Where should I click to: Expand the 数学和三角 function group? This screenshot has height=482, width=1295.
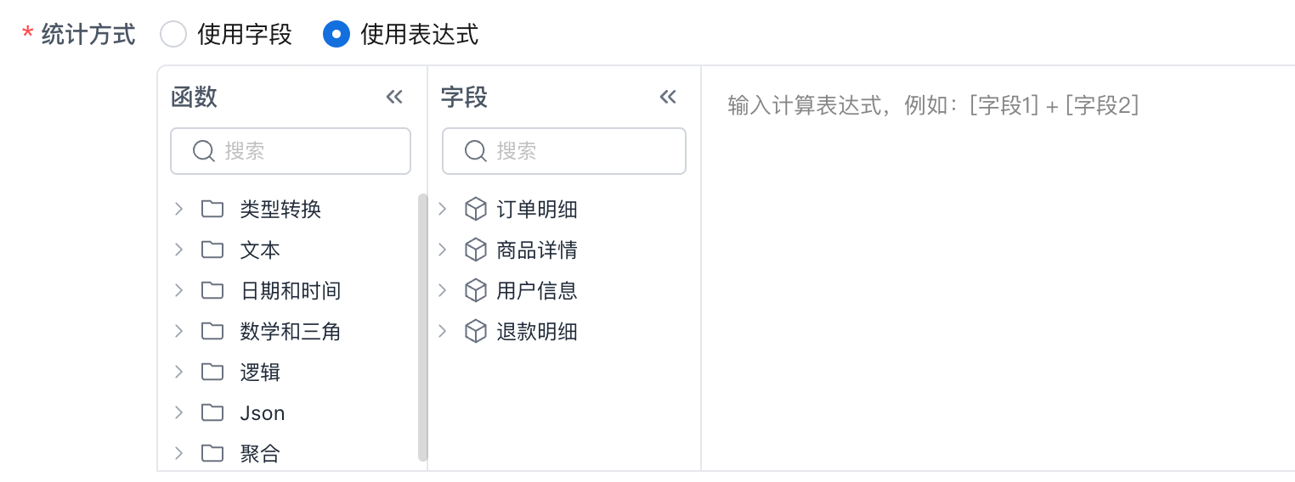(178, 331)
